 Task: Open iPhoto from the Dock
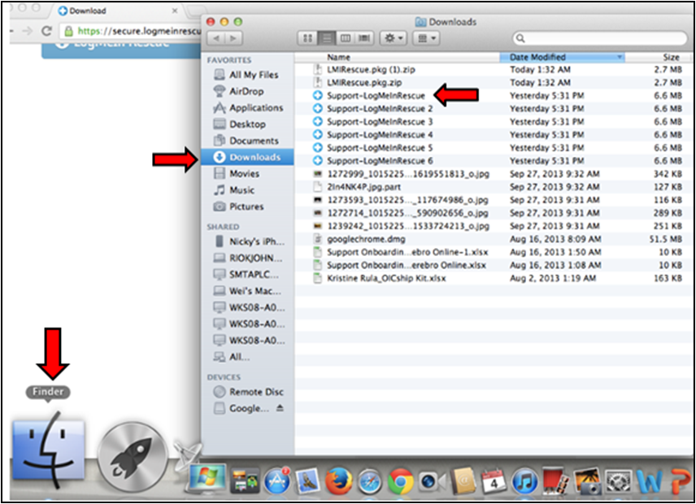click(x=587, y=481)
